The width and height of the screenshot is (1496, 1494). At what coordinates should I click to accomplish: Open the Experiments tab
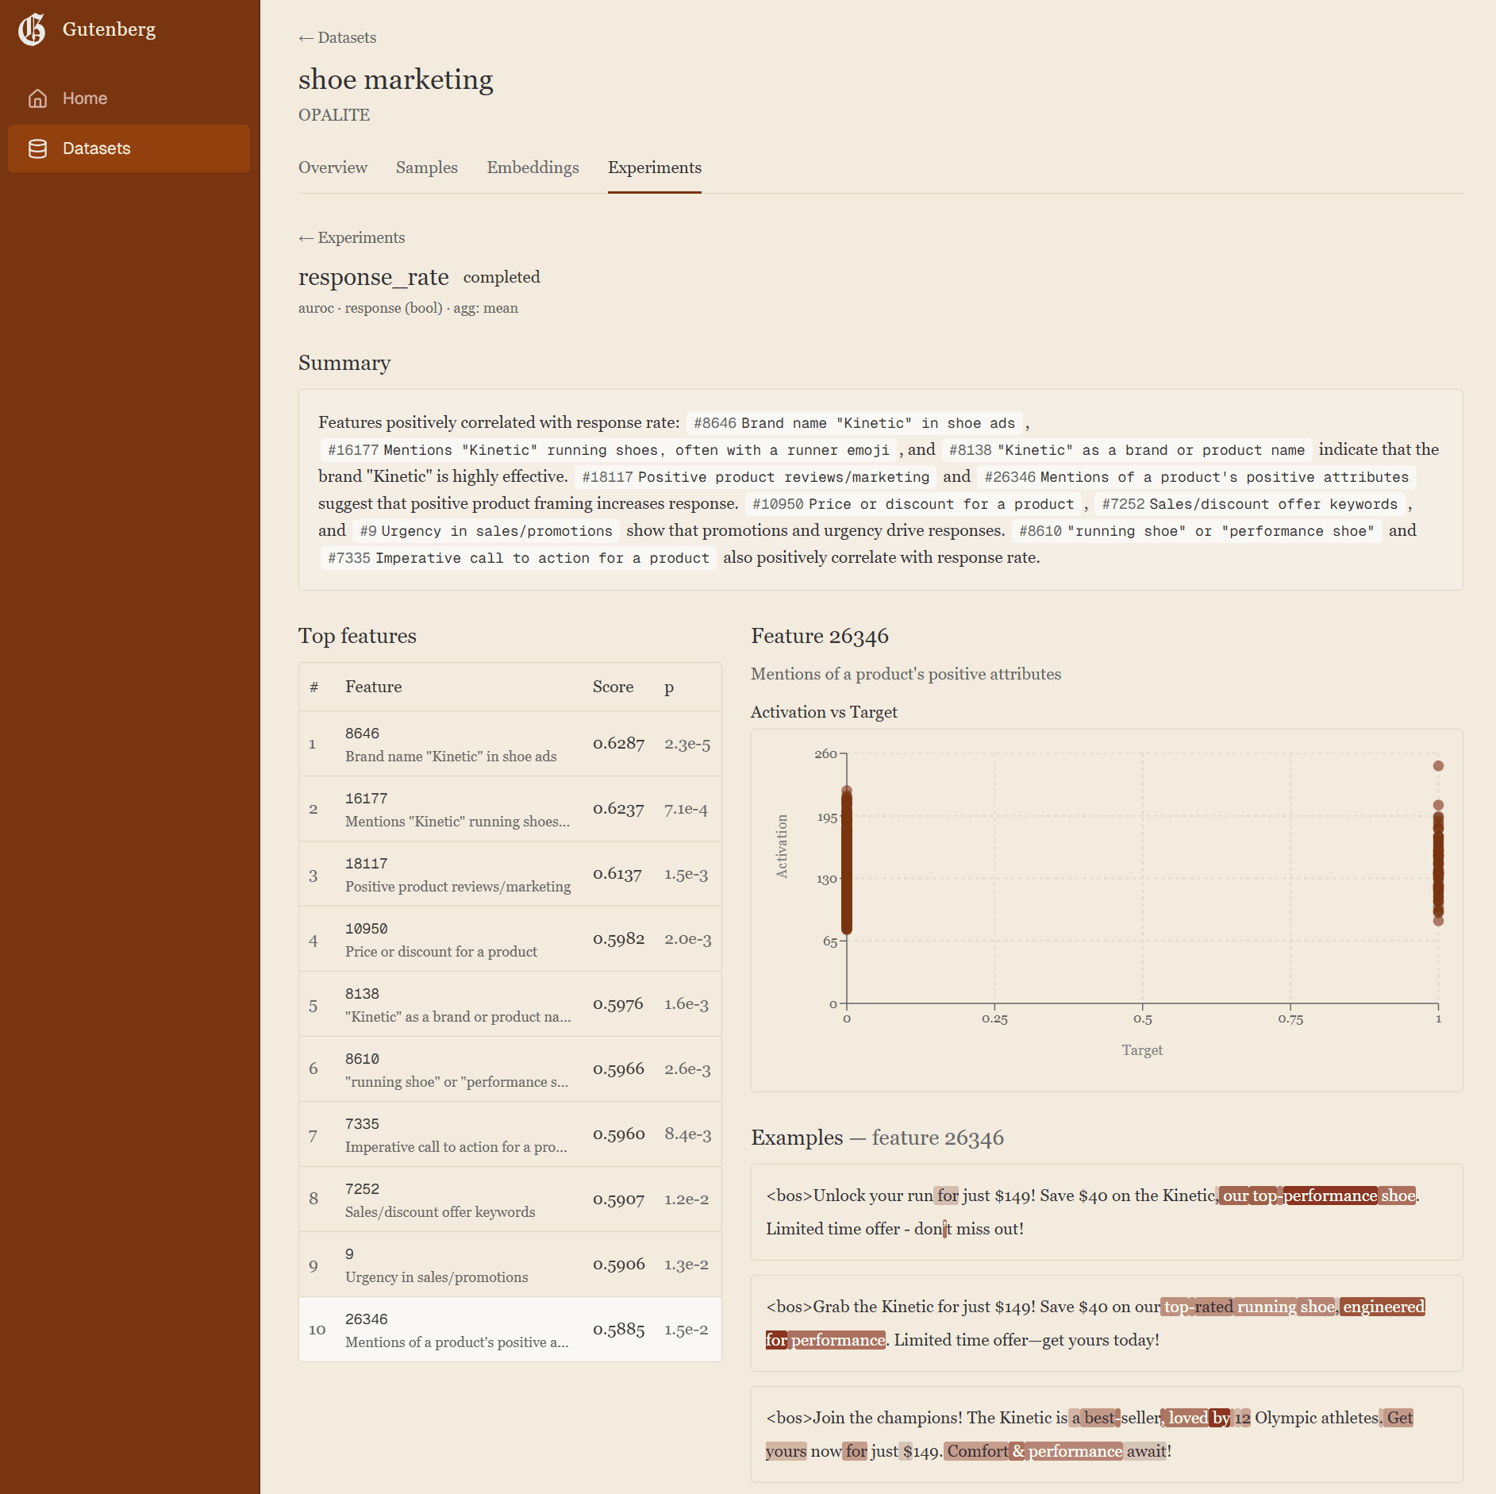point(654,167)
